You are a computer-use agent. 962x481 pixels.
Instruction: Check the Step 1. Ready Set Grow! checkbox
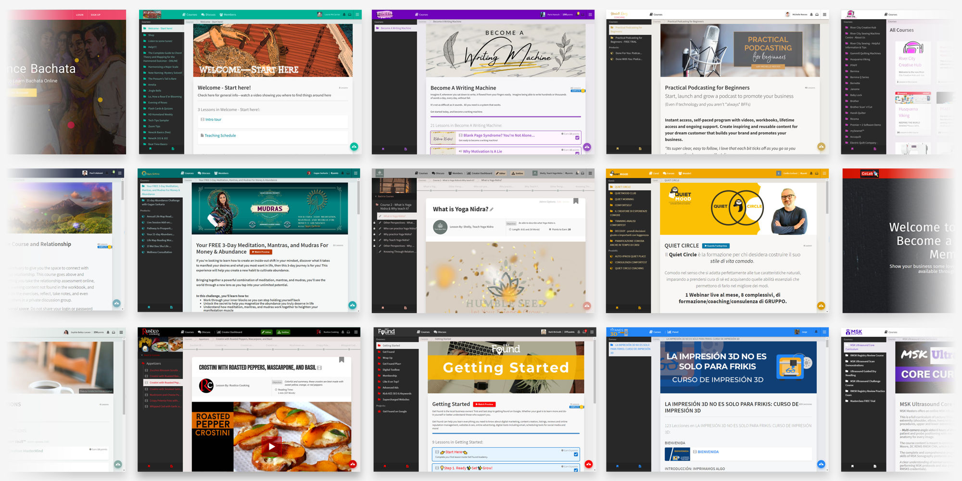pyautogui.click(x=576, y=470)
